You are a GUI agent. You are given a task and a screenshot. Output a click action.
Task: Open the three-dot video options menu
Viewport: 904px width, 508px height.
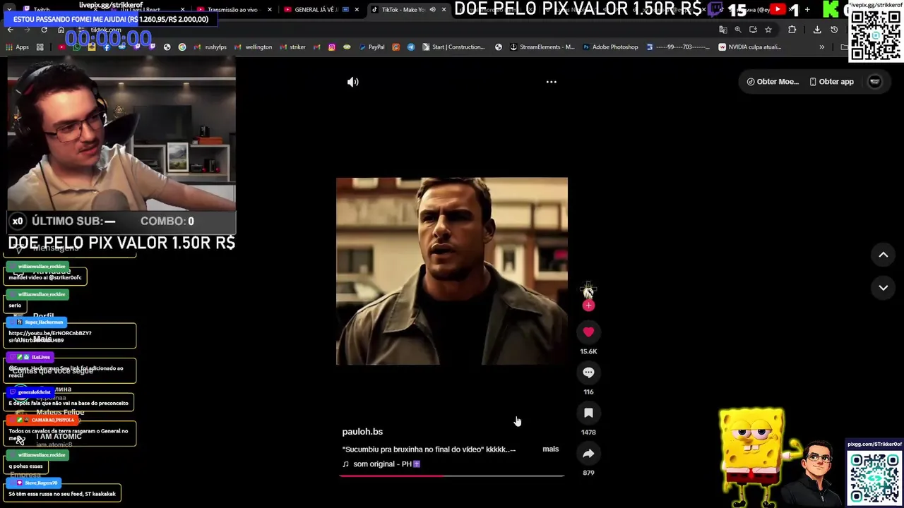coord(552,82)
